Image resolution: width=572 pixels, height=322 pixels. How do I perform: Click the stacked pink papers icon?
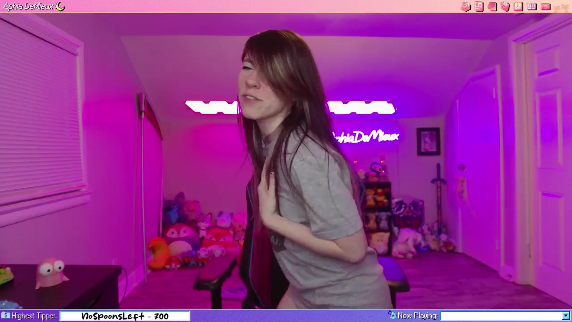492,7
